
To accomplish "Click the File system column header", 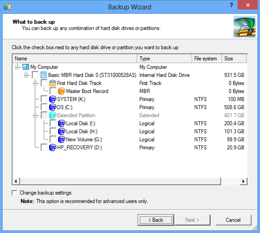I will tap(207, 59).
